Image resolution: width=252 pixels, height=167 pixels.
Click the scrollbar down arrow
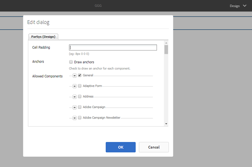point(166,123)
